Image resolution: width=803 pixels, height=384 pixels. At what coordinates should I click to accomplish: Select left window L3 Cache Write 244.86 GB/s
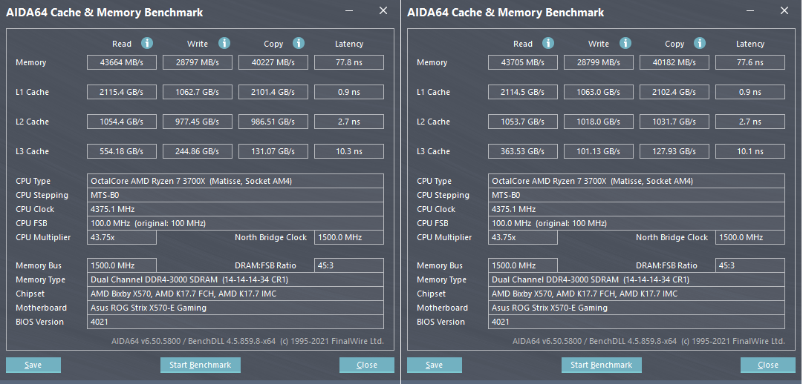tap(197, 151)
